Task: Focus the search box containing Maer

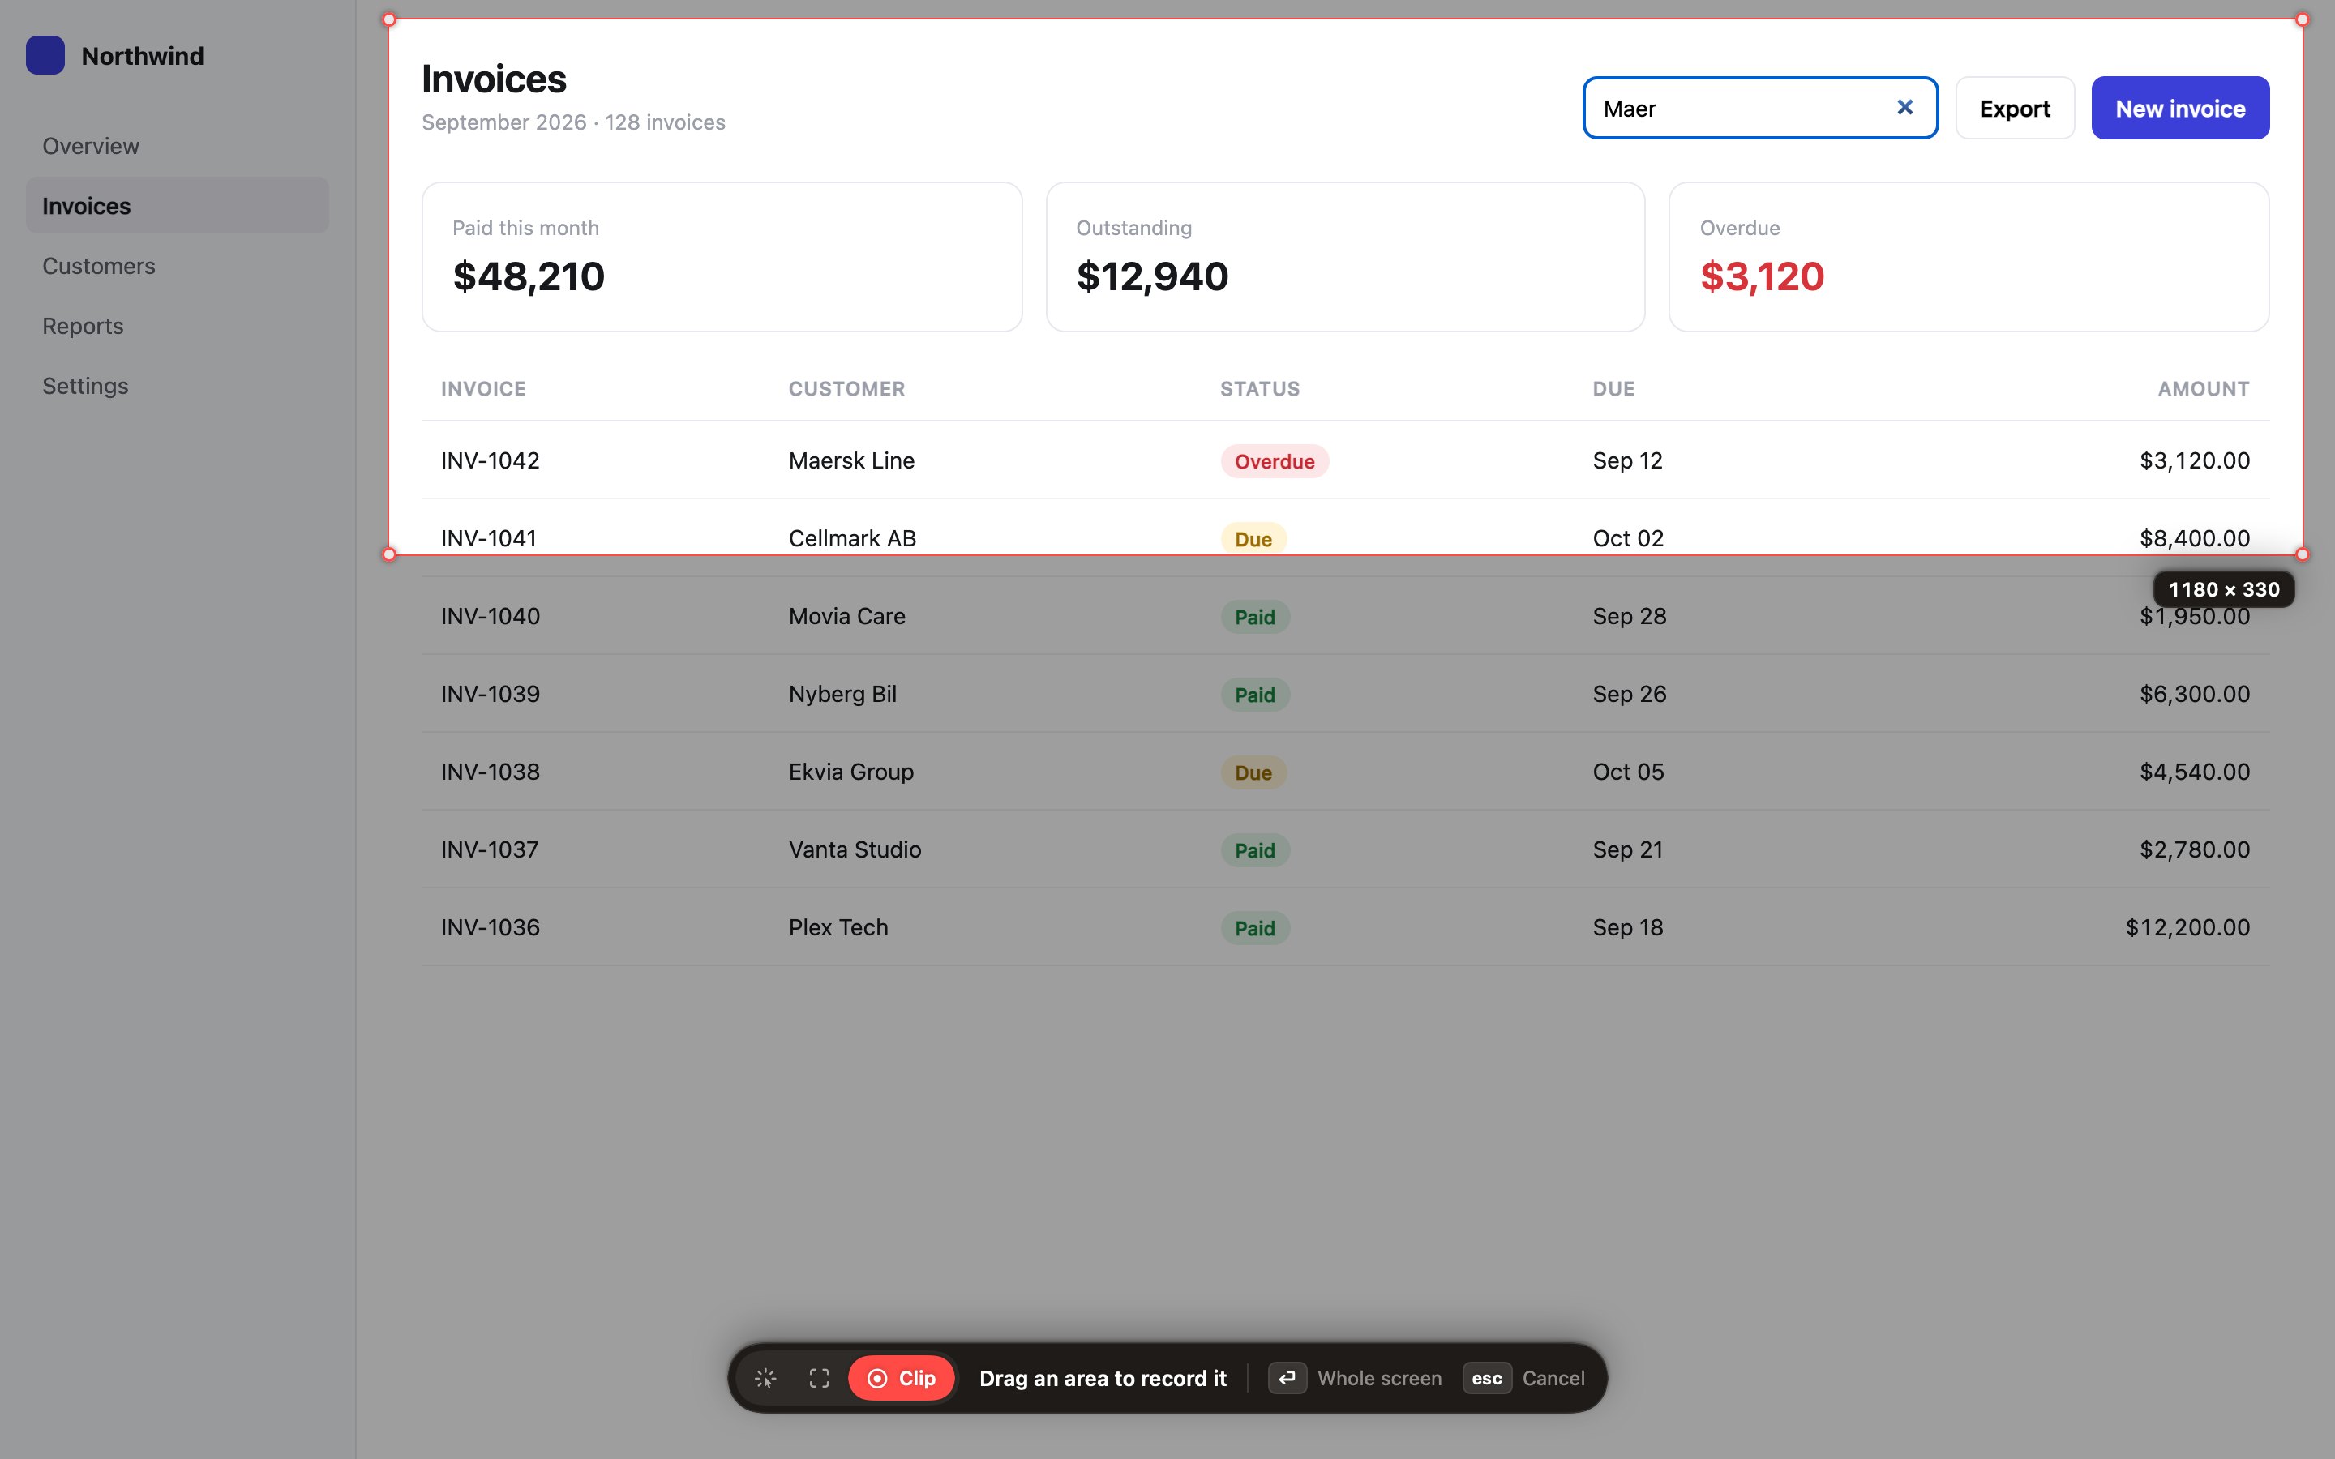Action: 1760,108
